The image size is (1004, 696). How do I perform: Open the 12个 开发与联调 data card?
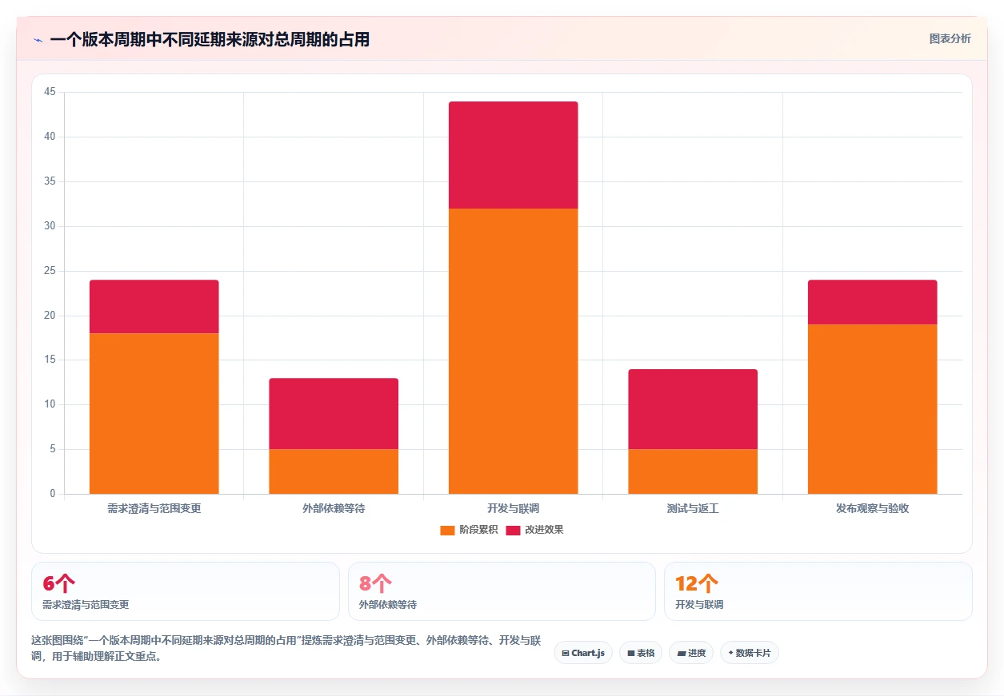pyautogui.click(x=818, y=591)
